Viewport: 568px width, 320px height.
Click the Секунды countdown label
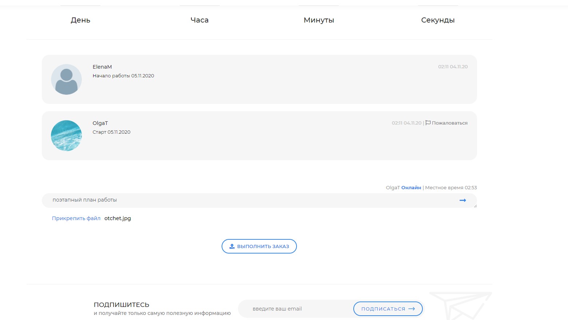438,20
